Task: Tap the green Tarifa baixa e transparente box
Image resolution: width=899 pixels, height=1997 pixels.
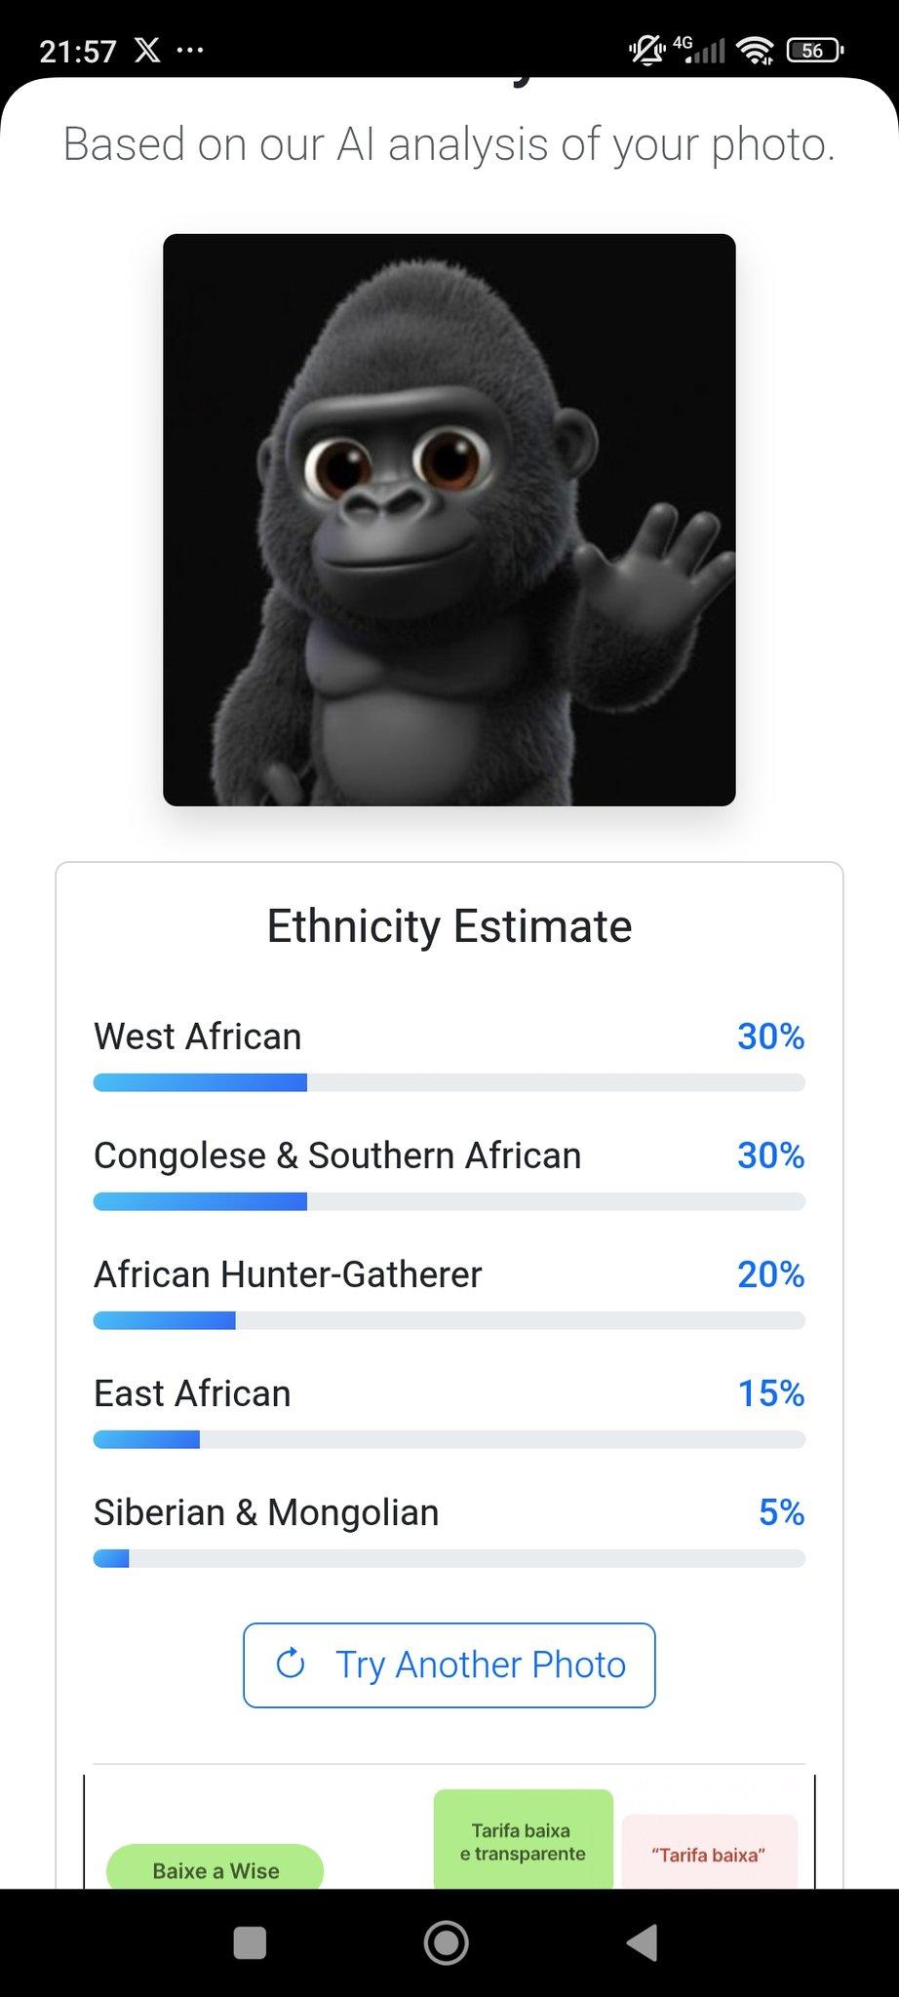Action: pyautogui.click(x=523, y=1841)
